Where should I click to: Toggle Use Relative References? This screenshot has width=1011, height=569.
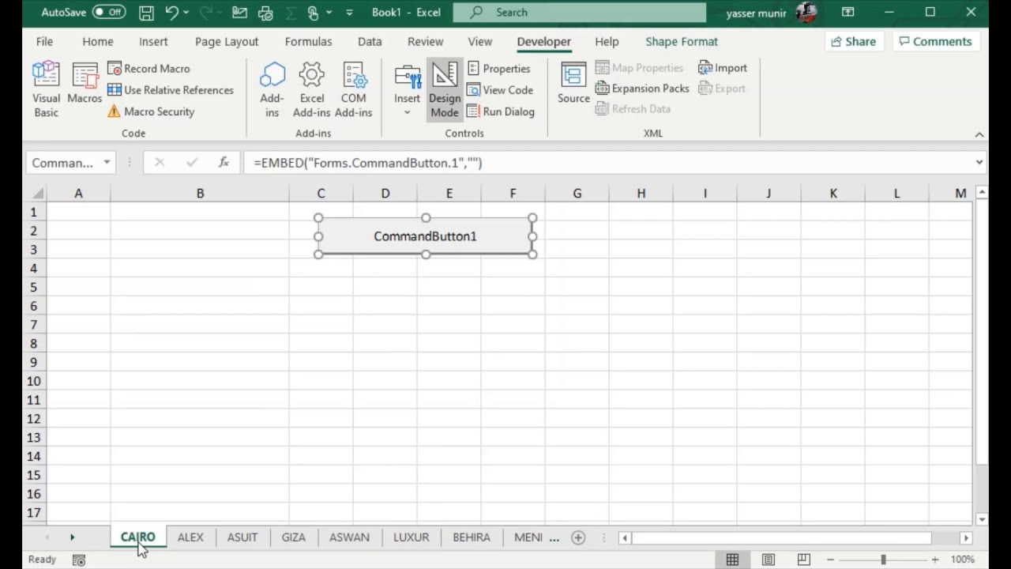tap(171, 90)
